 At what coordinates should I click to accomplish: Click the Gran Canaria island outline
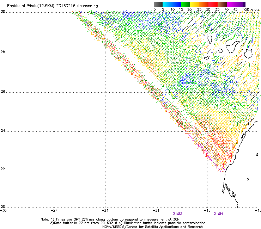point(248,54)
